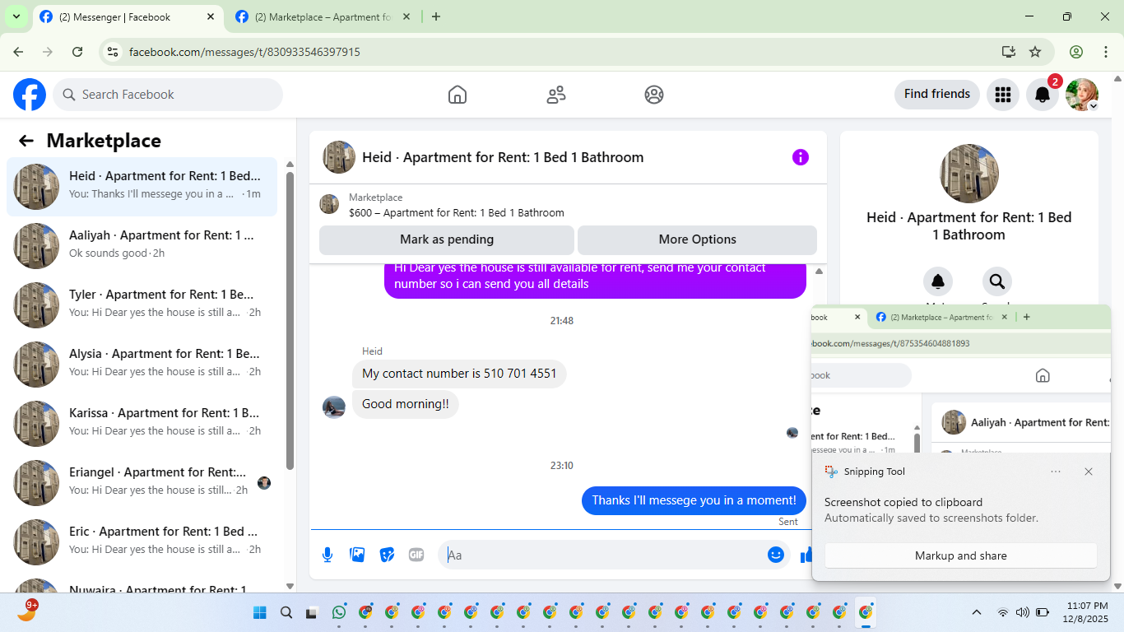Viewport: 1124px width, 632px height.
Task: Open the account profile picture menu
Action: [x=1082, y=95]
